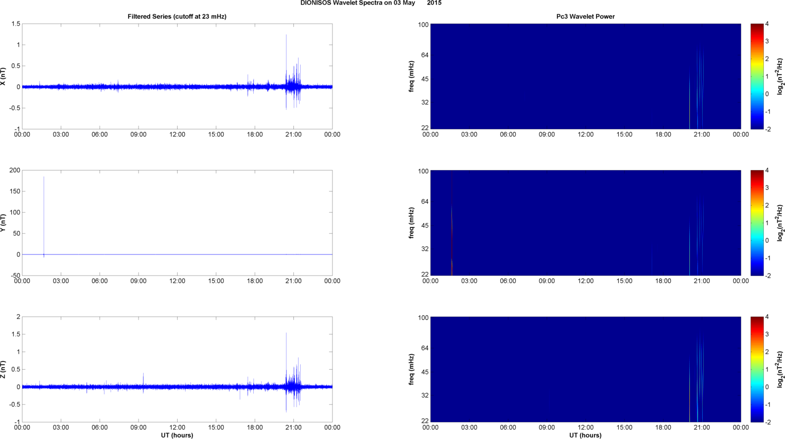The image size is (785, 439).
Task: Click the 'log2(nT²/Hz)' label of the top colorbar
Action: pos(780,77)
